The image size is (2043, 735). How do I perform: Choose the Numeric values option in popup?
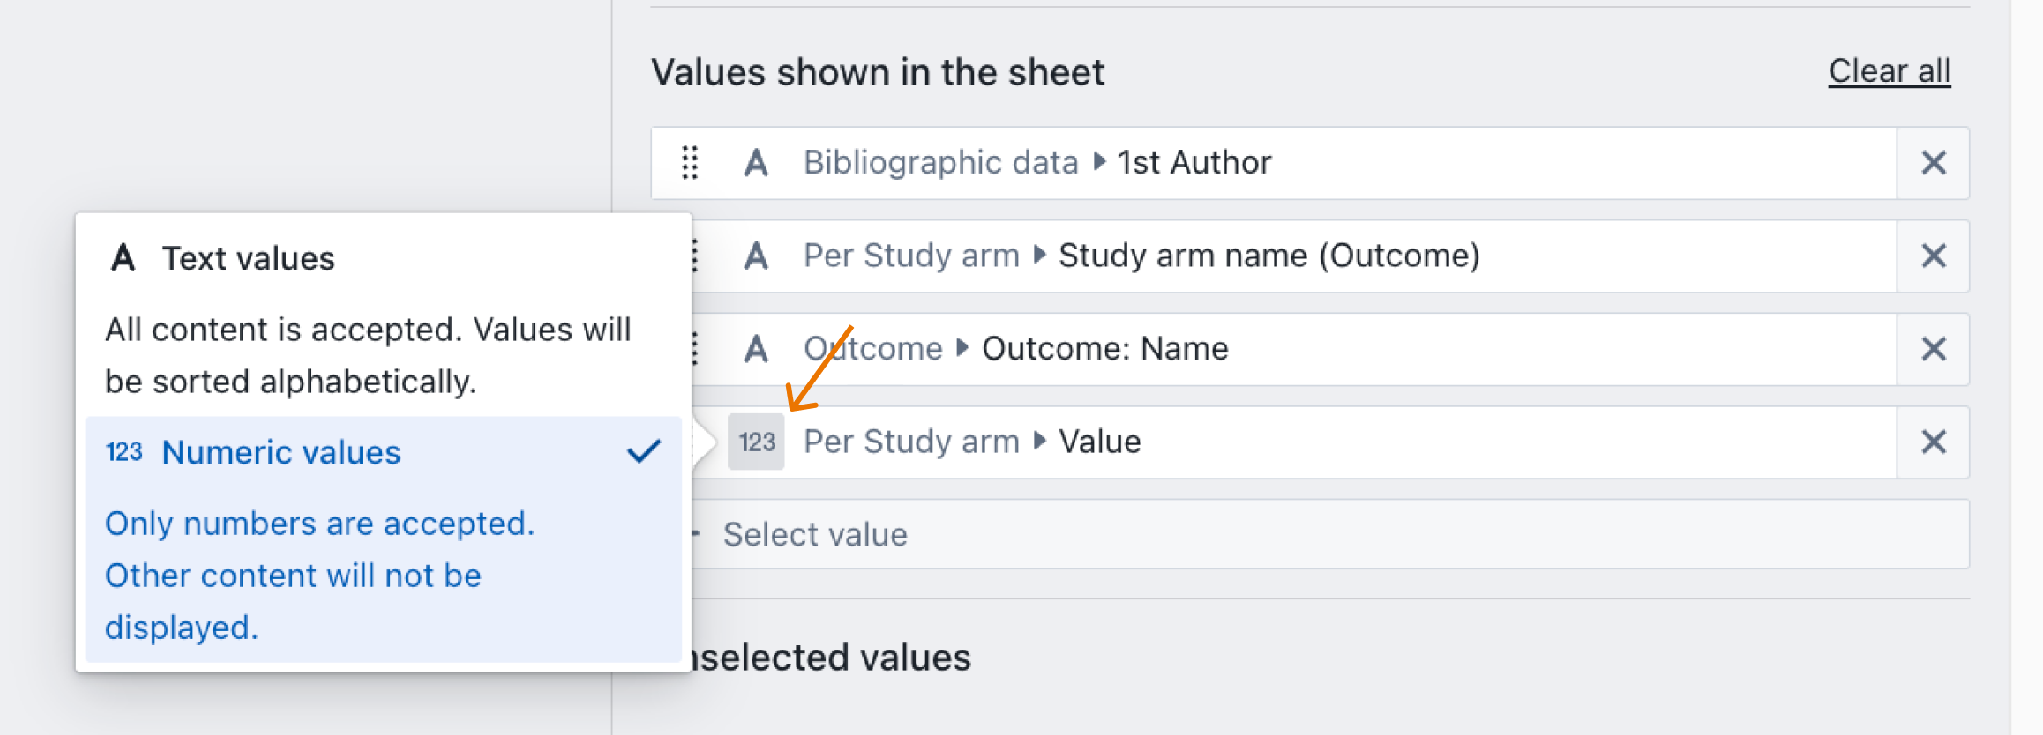point(281,452)
